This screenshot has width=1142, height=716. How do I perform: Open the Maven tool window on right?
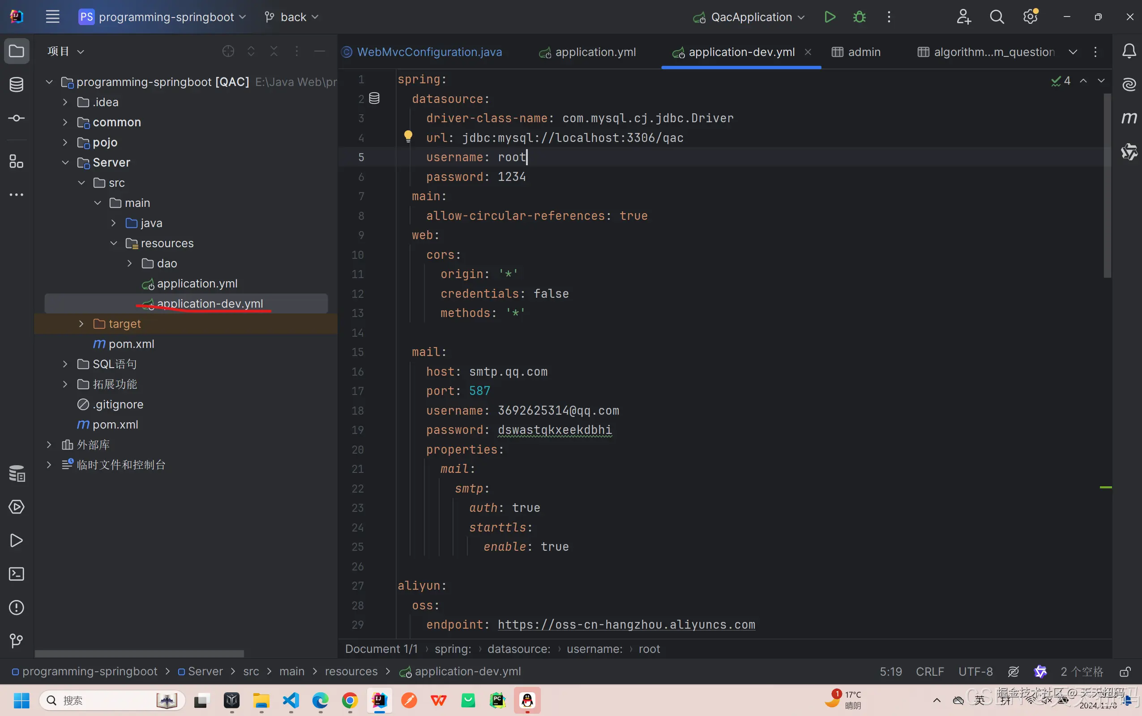pyautogui.click(x=1129, y=118)
